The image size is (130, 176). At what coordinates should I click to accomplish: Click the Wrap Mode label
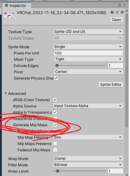tap(18, 159)
